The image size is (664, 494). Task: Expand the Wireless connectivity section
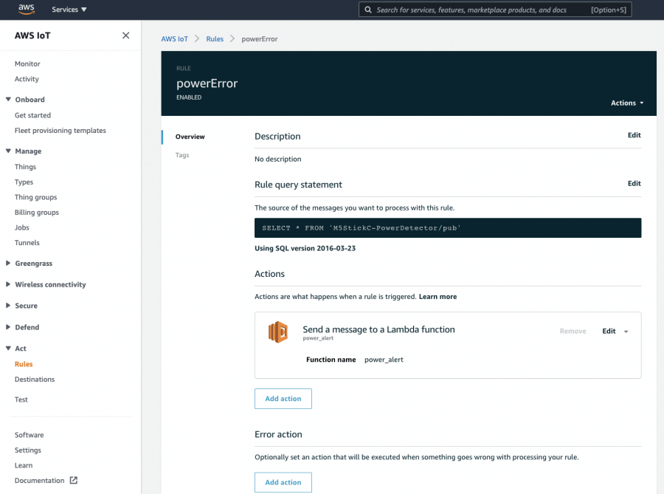coord(8,284)
